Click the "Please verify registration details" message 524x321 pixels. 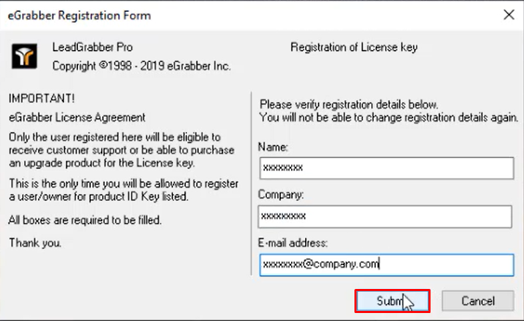pos(389,111)
